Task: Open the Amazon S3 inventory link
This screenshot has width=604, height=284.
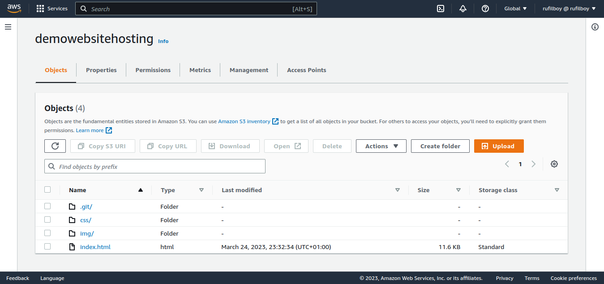Action: 244,121
